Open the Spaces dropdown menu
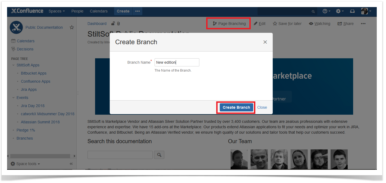386x183 pixels. [57, 11]
